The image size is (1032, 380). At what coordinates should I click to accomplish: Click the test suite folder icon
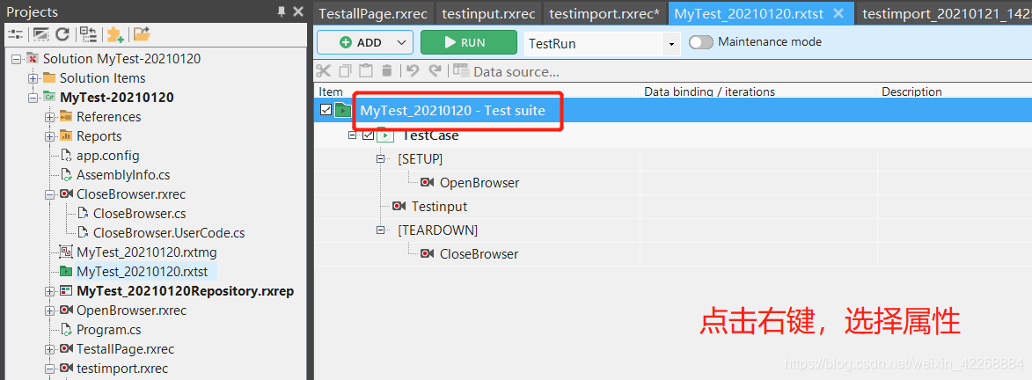[x=343, y=110]
